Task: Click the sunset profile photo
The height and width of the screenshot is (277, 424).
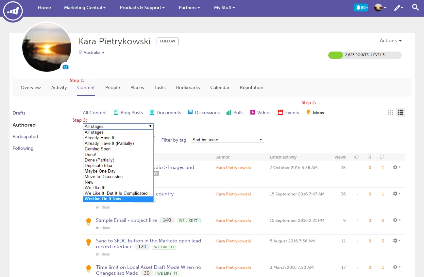Action: click(x=47, y=47)
